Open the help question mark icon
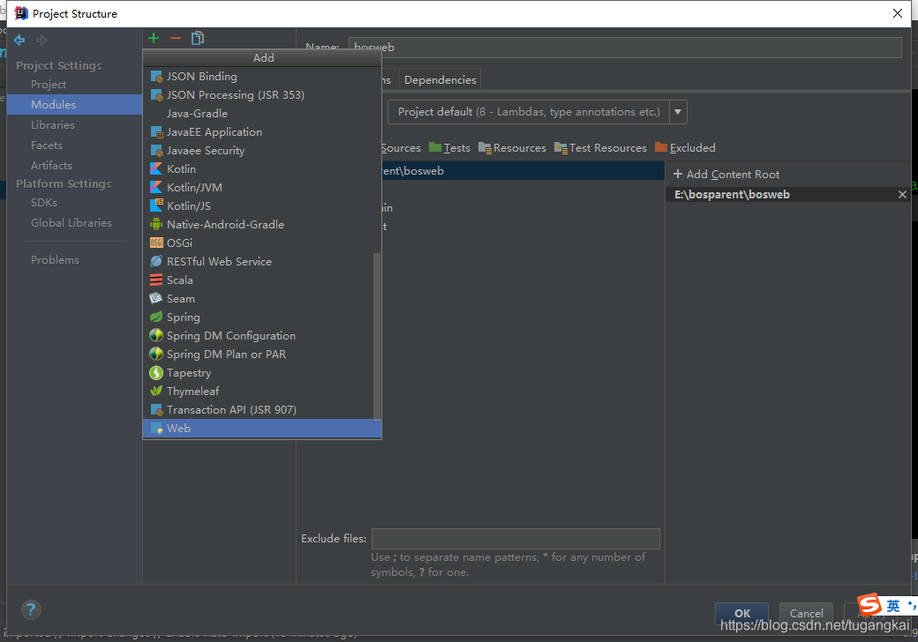Viewport: 918px width, 642px height. coord(30,610)
